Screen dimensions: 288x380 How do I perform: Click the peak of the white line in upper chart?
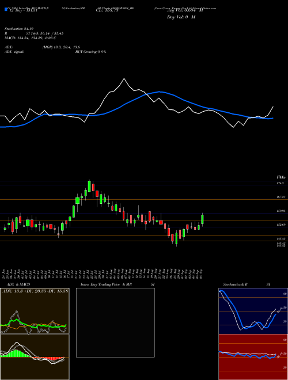124,78
